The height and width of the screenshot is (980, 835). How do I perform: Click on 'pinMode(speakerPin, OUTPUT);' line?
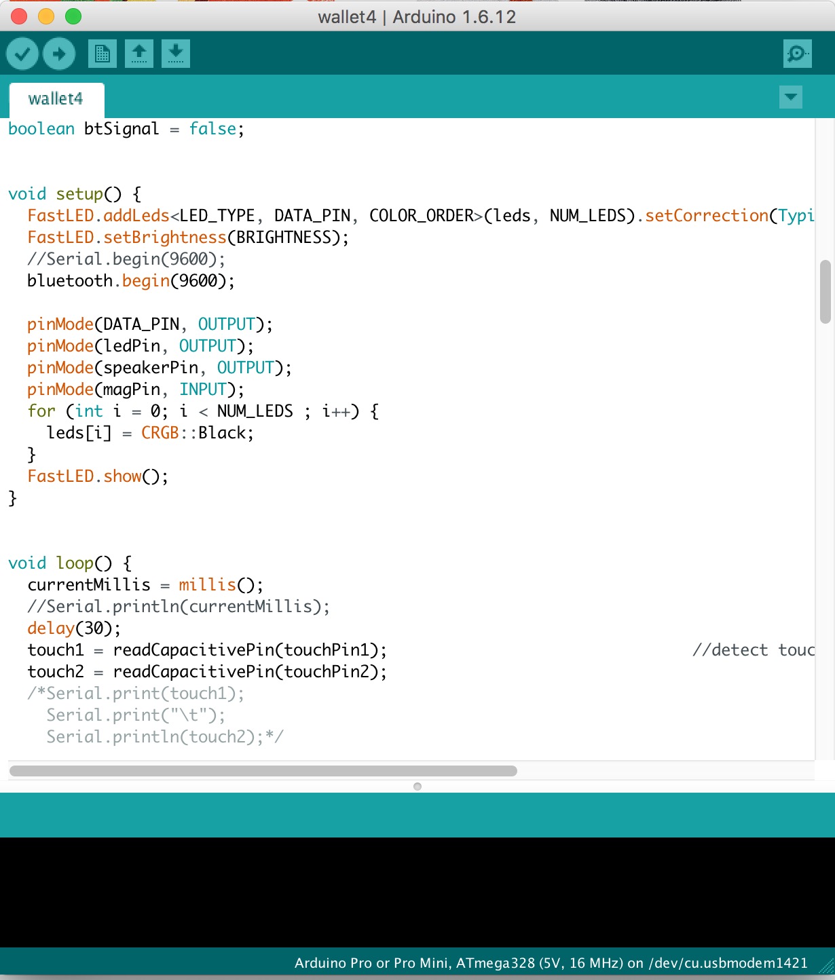pyautogui.click(x=160, y=368)
